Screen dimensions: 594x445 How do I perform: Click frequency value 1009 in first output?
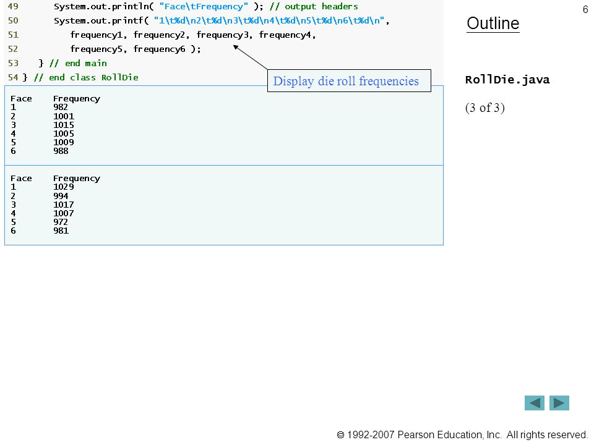pyautogui.click(x=64, y=142)
